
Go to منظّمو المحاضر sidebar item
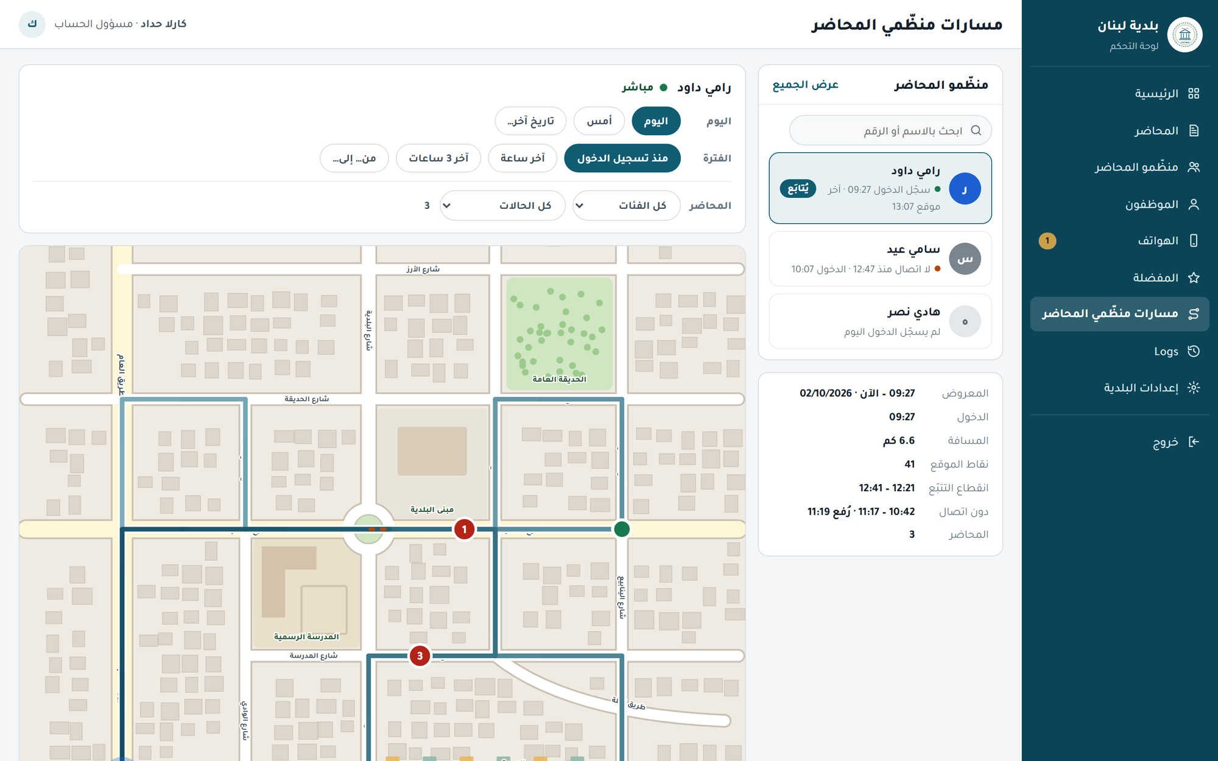pyautogui.click(x=1119, y=167)
